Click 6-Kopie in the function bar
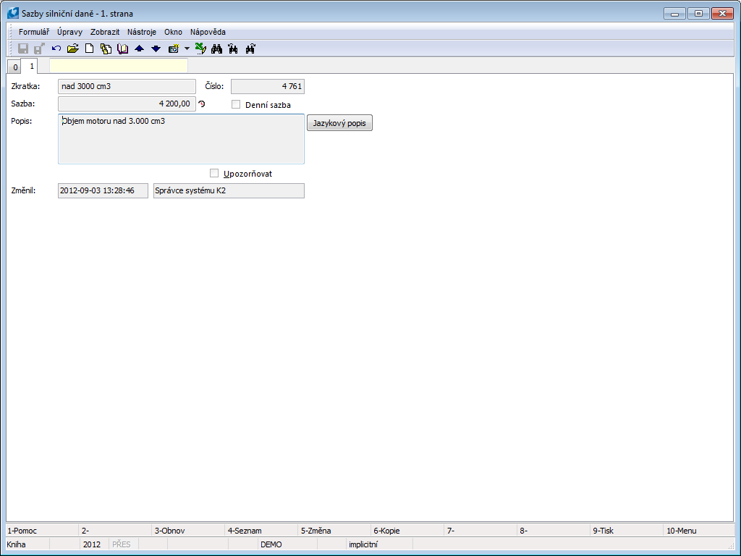Image resolution: width=741 pixels, height=556 pixels. click(x=407, y=531)
